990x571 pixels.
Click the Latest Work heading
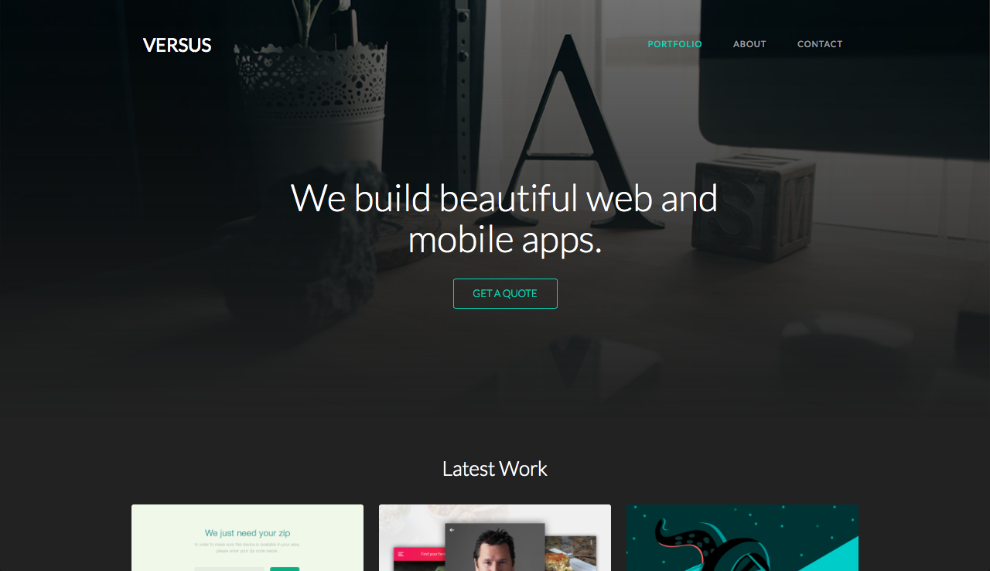coord(495,469)
